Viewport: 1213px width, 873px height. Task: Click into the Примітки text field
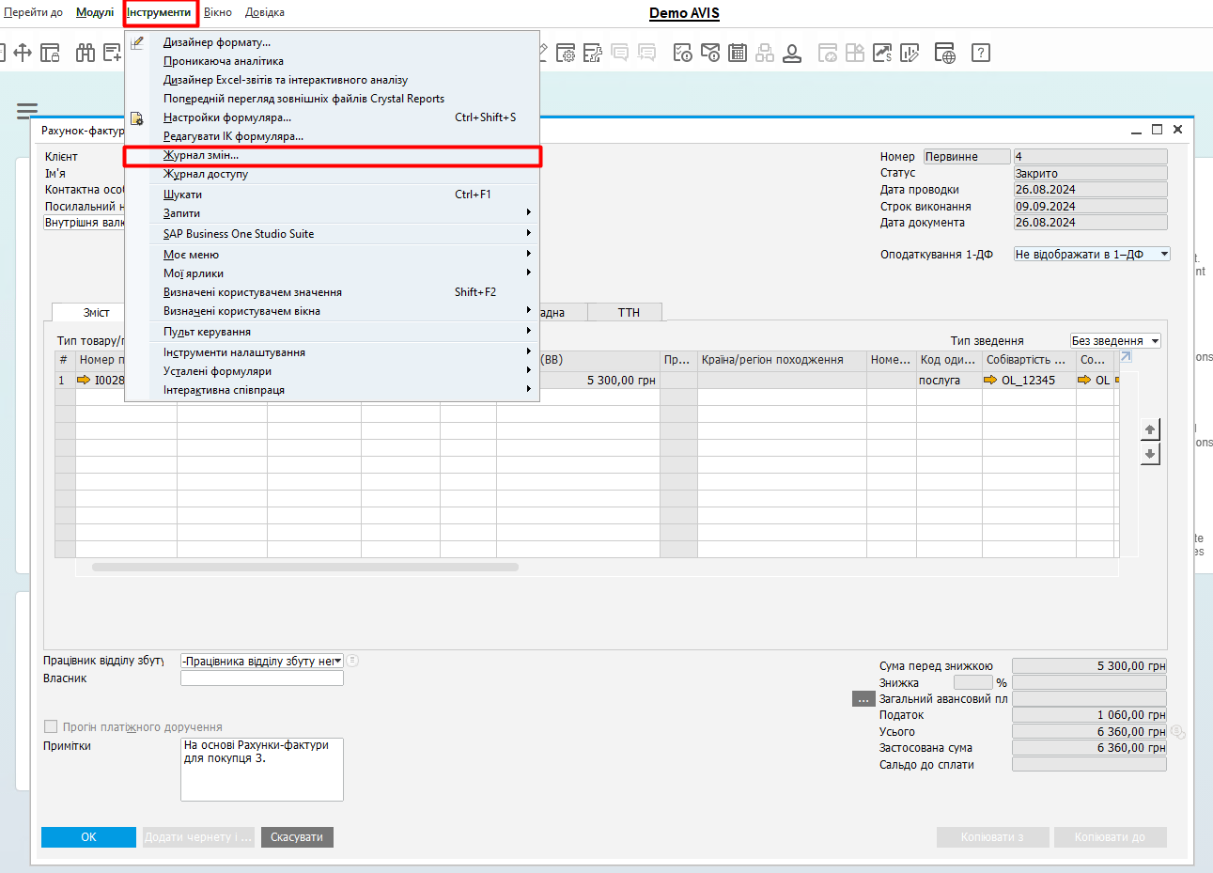[261, 769]
